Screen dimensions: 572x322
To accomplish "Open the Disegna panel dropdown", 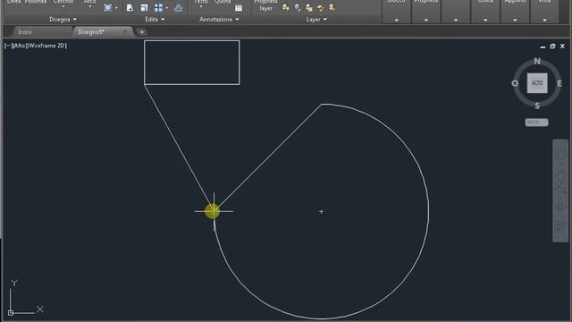I will pos(63,20).
